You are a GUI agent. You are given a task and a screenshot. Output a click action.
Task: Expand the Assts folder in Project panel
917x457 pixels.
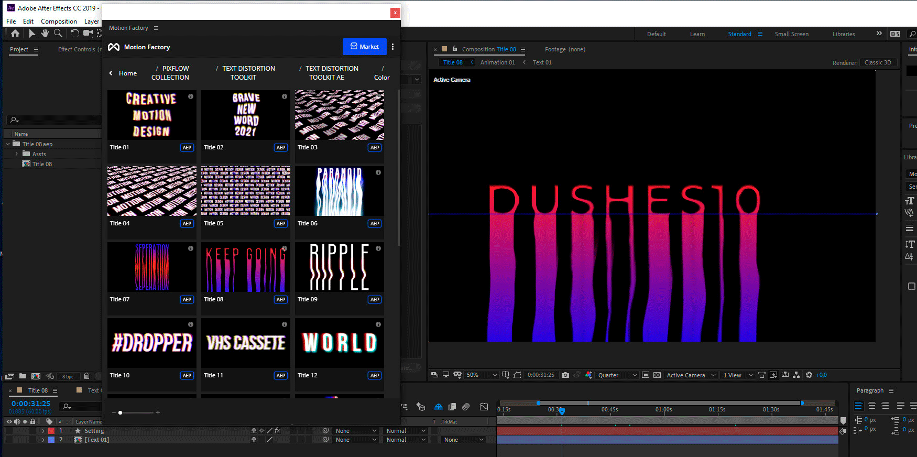pos(16,154)
